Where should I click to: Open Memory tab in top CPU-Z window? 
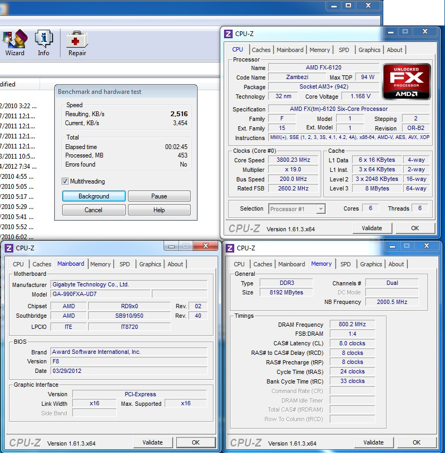click(320, 50)
